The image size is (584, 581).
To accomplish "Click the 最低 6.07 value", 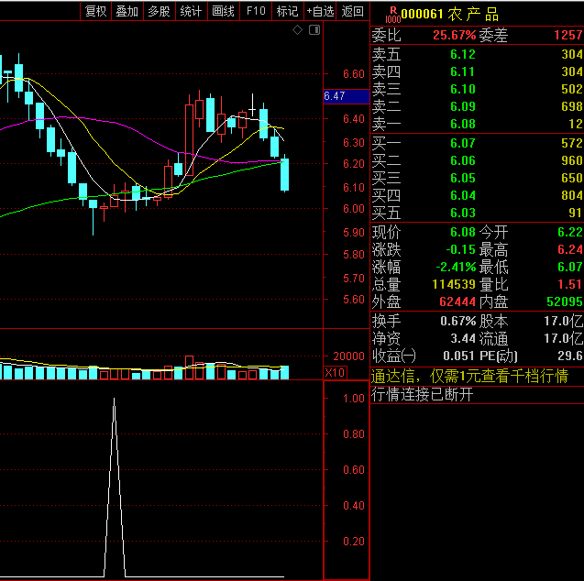I will click(570, 267).
